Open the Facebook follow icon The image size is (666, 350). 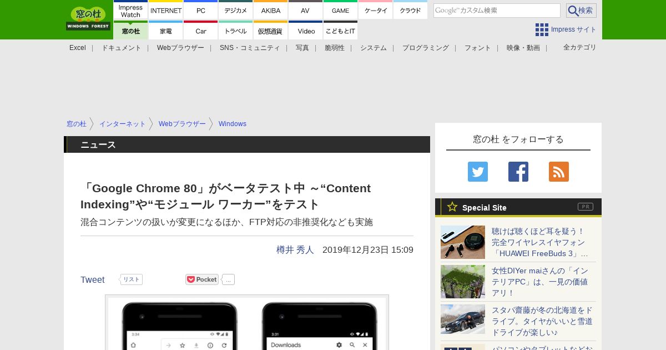tap(518, 172)
